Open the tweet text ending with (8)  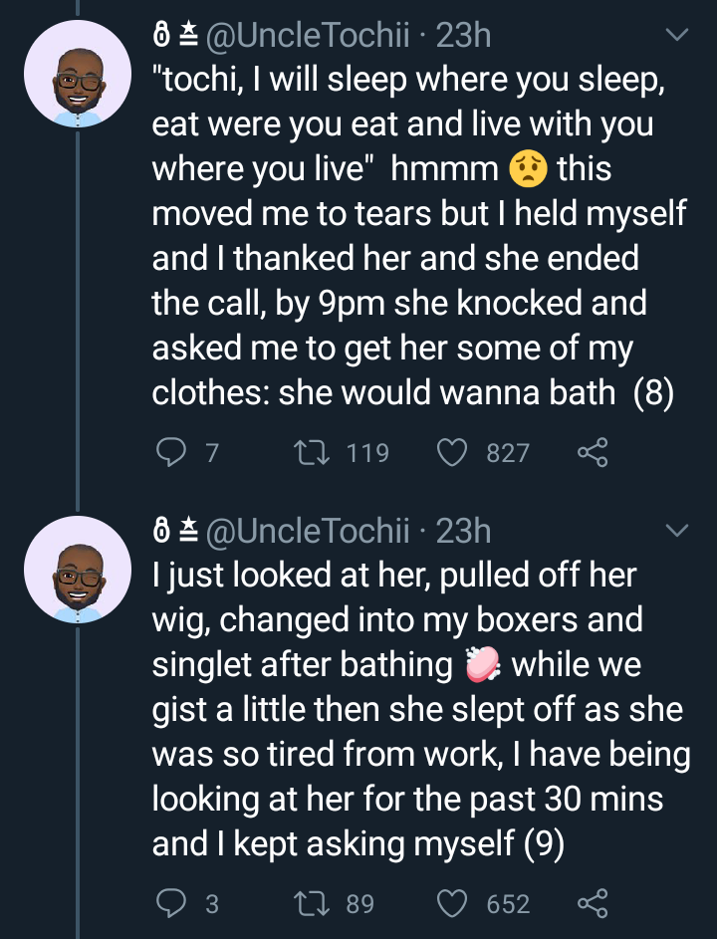click(x=418, y=236)
